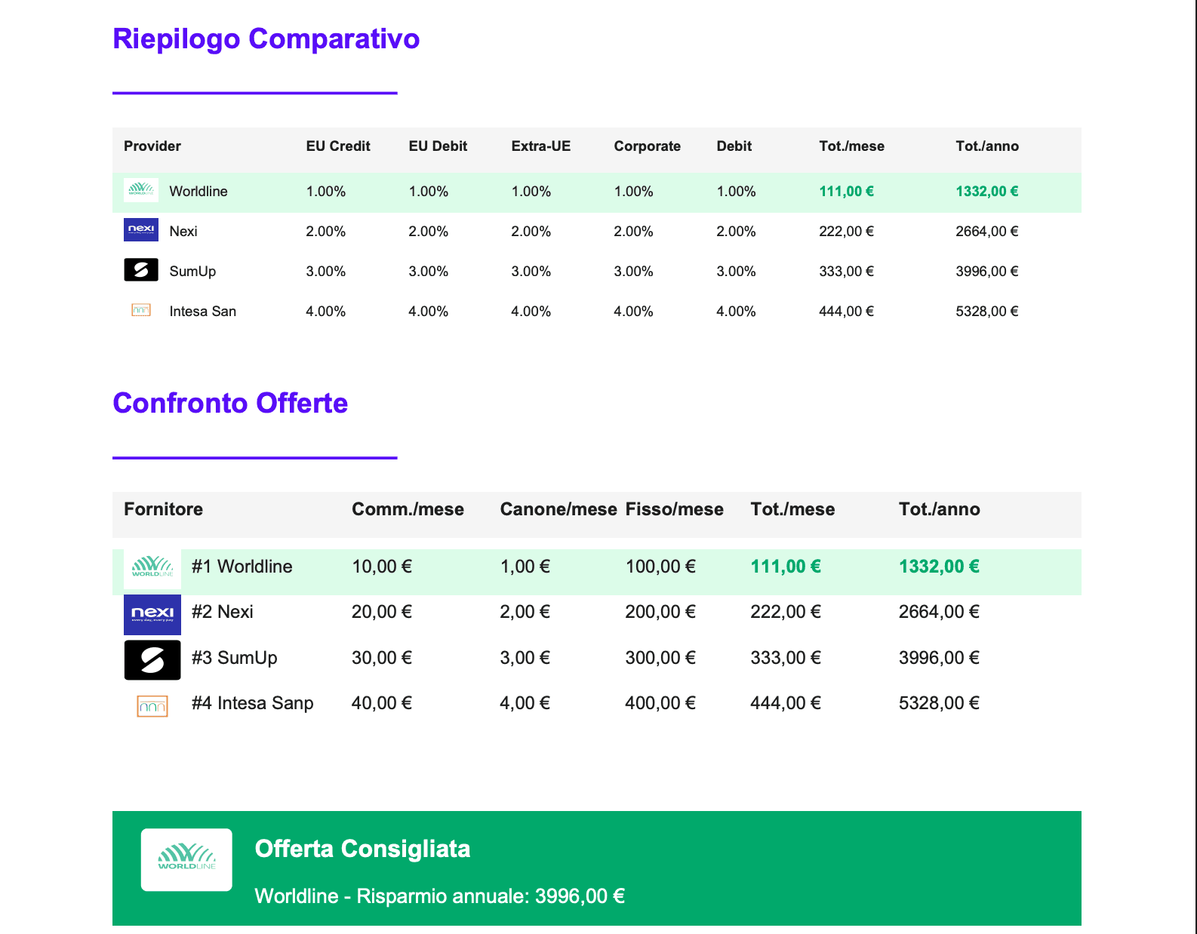Click the SumUp logo beside #3 SumUp
1197x934 pixels.
[x=152, y=659]
